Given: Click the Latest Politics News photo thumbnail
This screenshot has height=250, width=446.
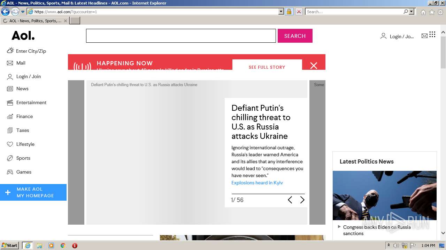Looking at the screenshot, I should tap(385, 195).
